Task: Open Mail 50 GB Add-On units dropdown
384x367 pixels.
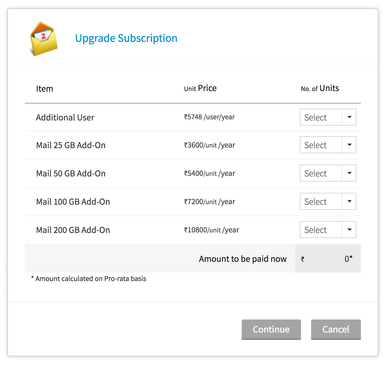Action: click(x=328, y=173)
